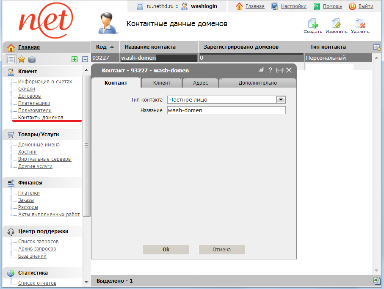Click the Изменить (edit) contact icon
This screenshot has height=289, width=384.
click(336, 24)
